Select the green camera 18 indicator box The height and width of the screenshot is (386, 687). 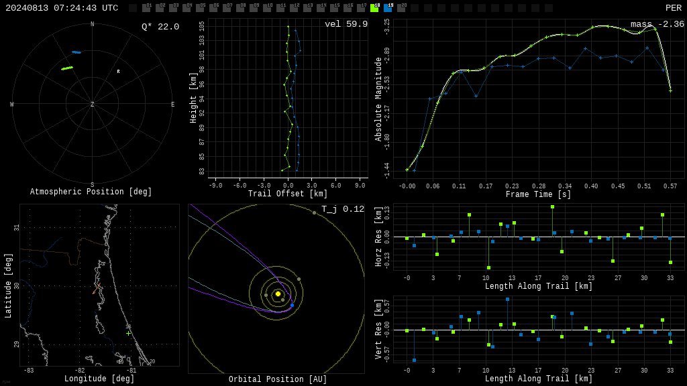[x=374, y=8]
